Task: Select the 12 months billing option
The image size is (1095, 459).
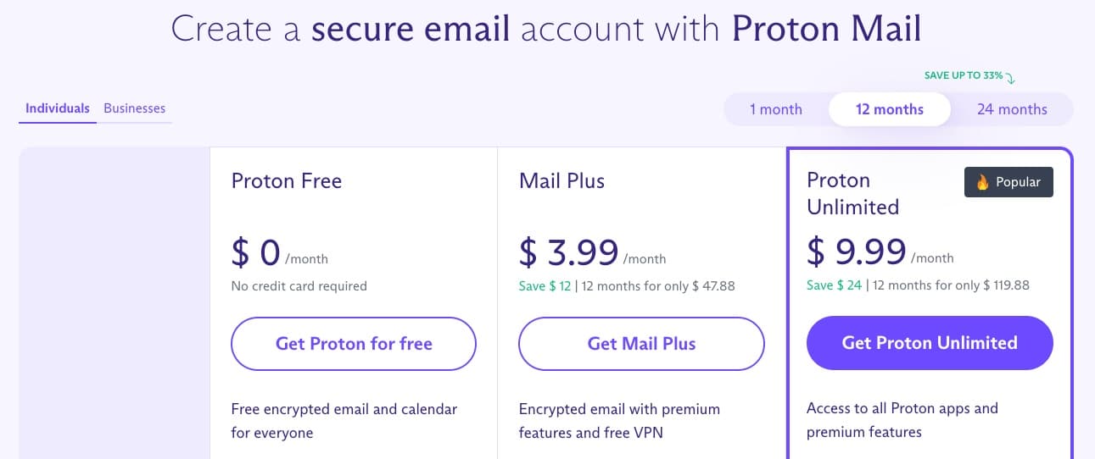Action: coord(890,109)
